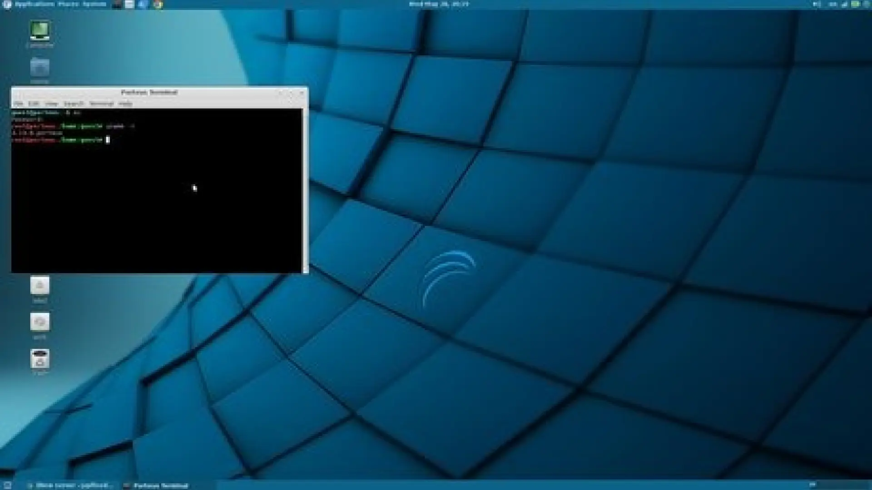The image size is (872, 490).
Task: Open the file manager panel launcher
Action: pyautogui.click(x=130, y=5)
